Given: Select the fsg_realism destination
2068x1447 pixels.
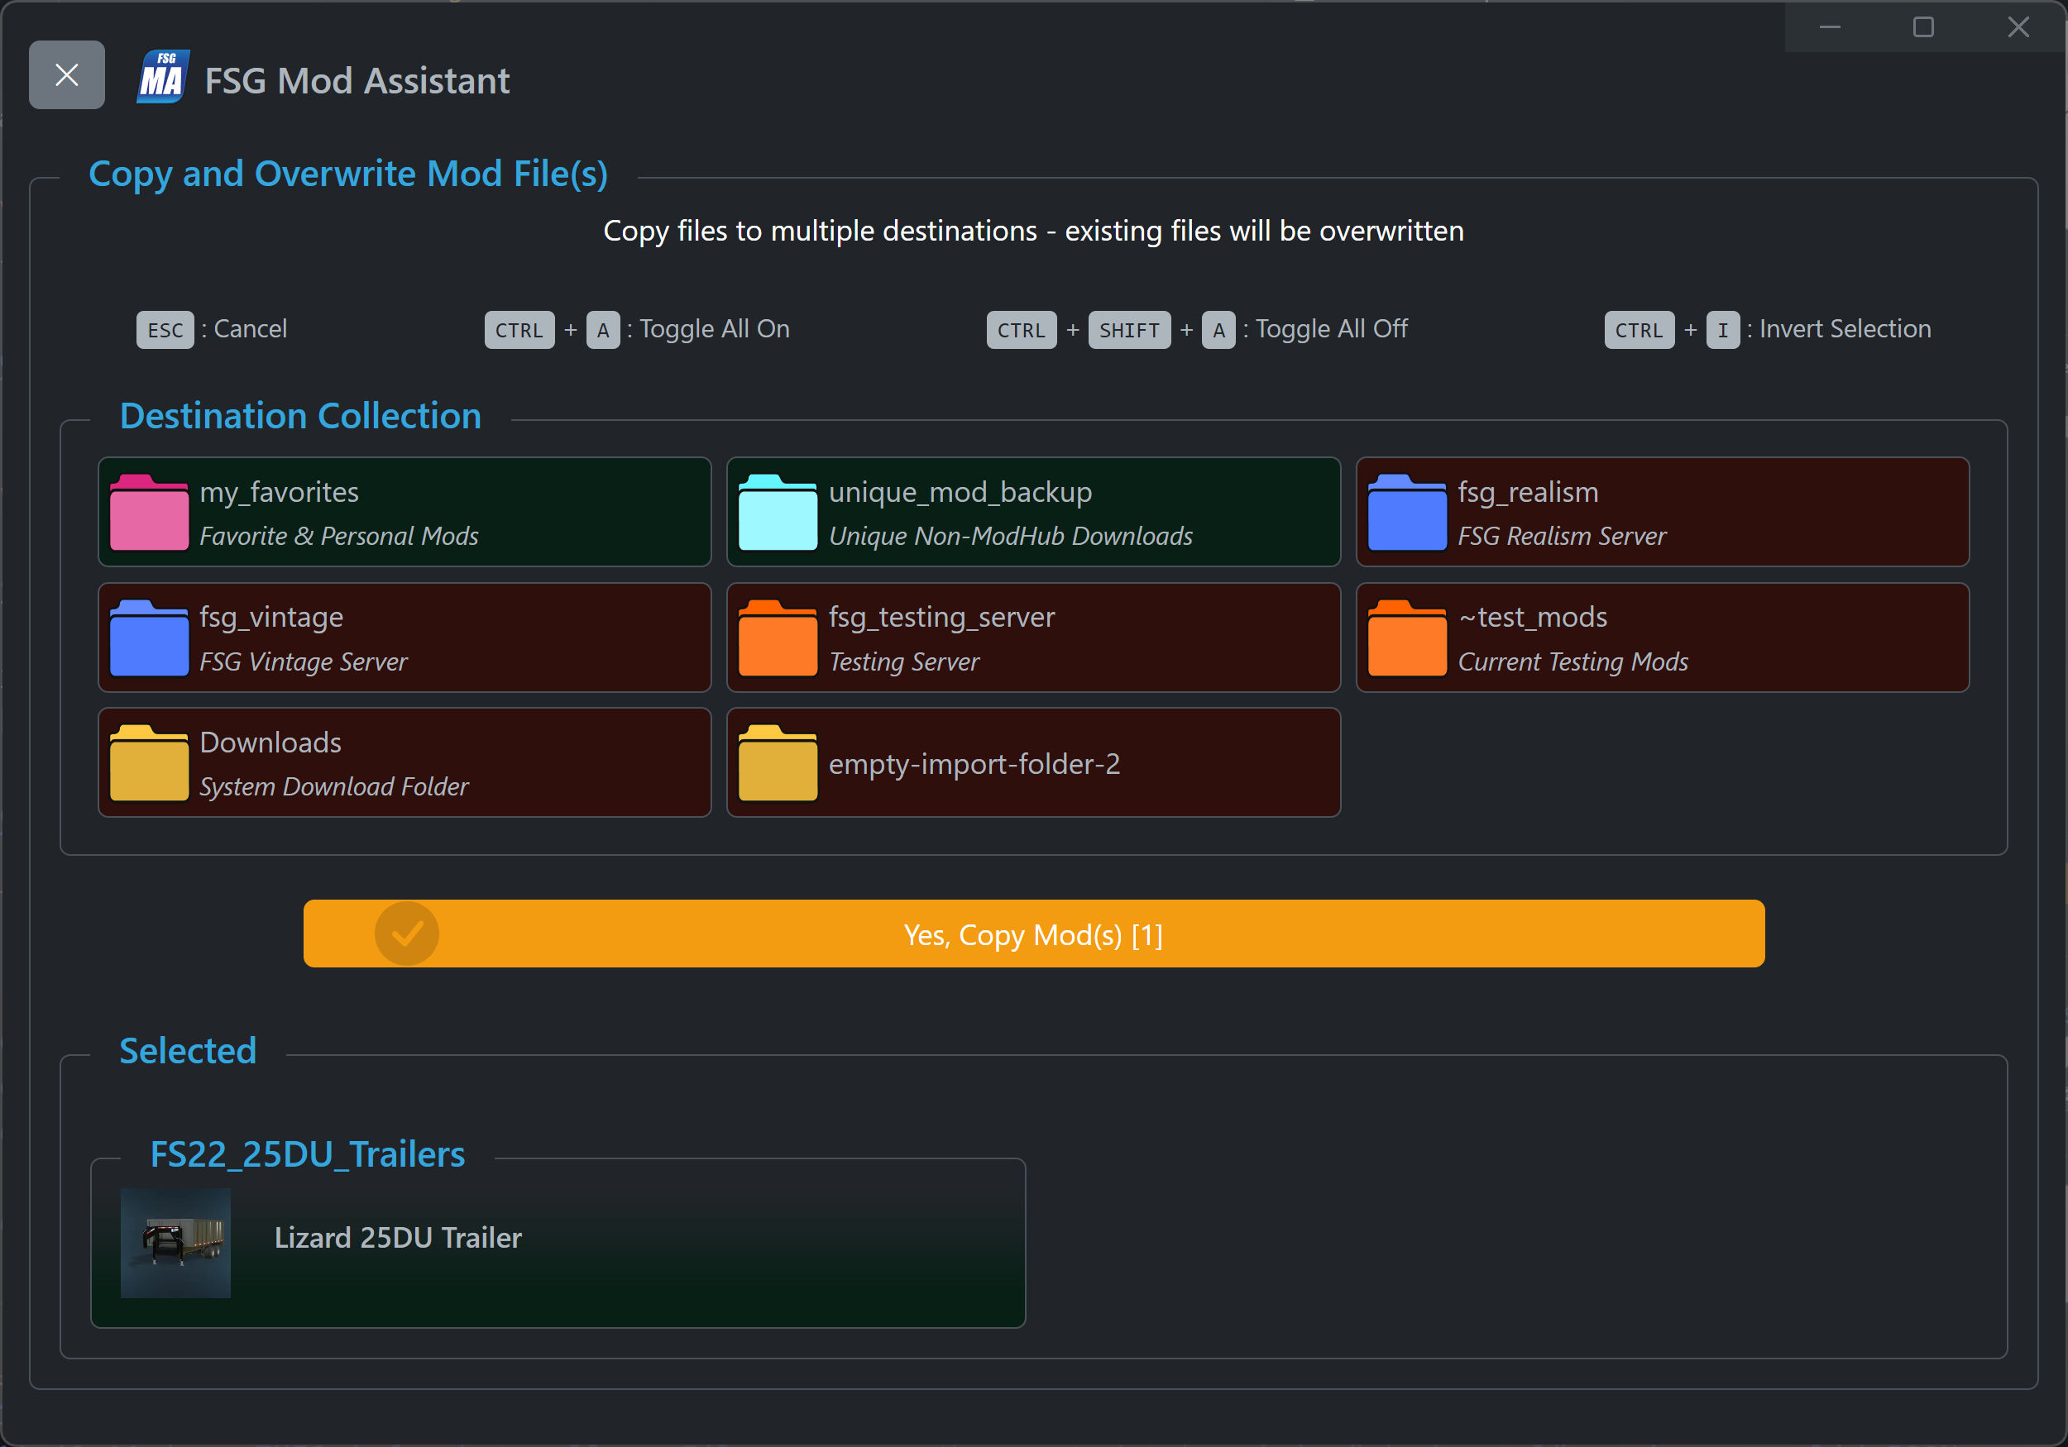Looking at the screenshot, I should click(1663, 513).
